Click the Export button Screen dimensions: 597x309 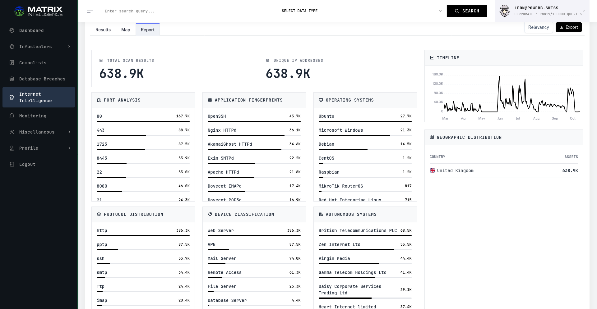568,27
